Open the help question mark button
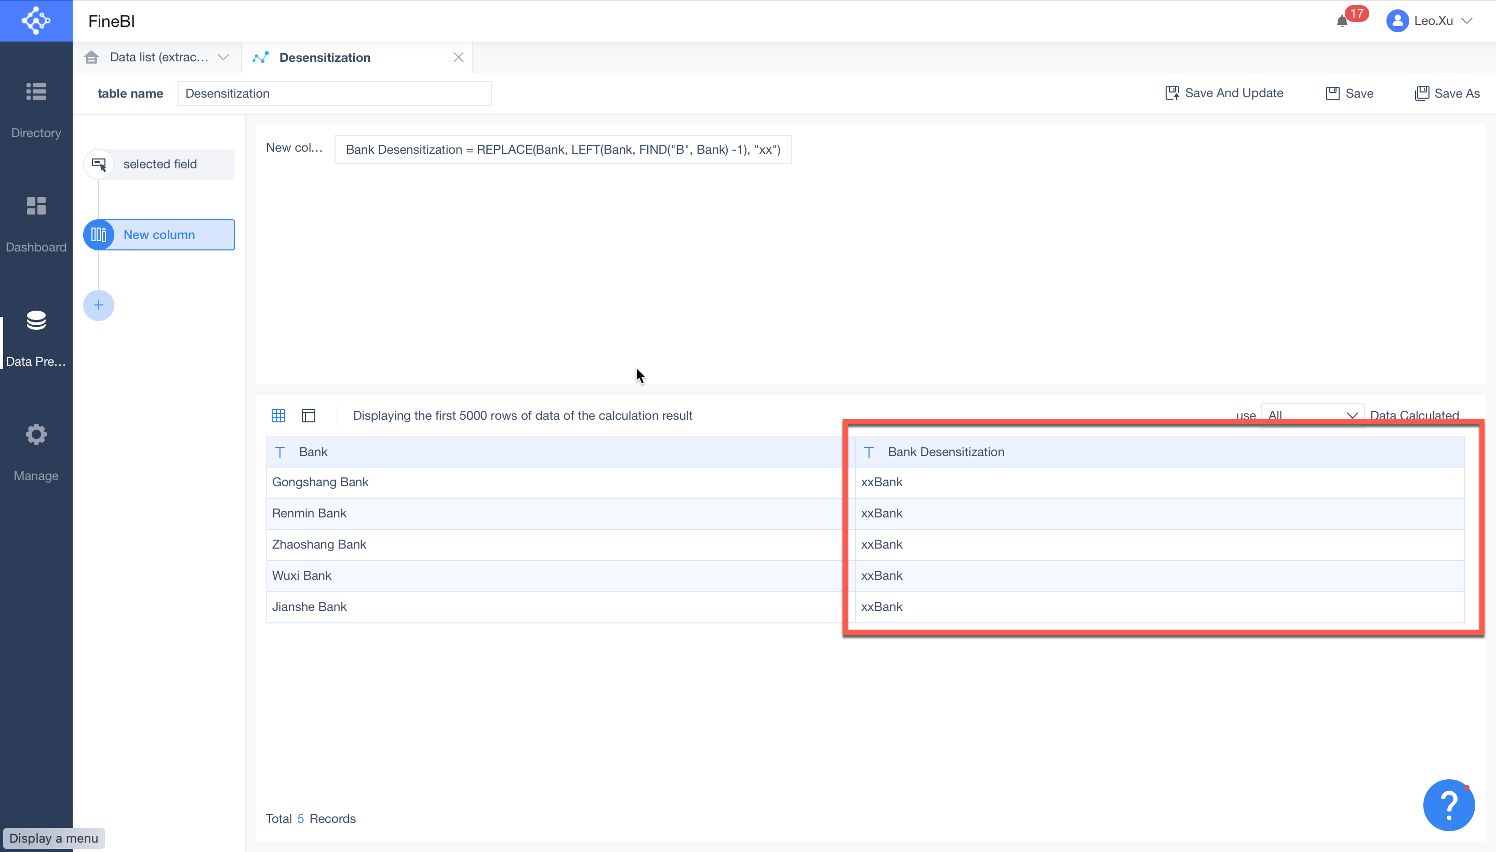The height and width of the screenshot is (852, 1496). [x=1449, y=805]
